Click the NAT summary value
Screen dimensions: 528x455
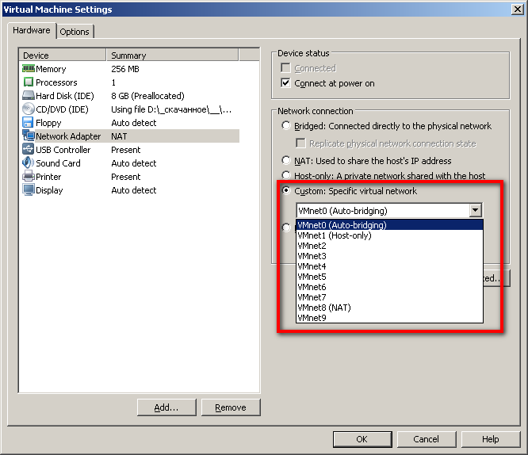[119, 136]
